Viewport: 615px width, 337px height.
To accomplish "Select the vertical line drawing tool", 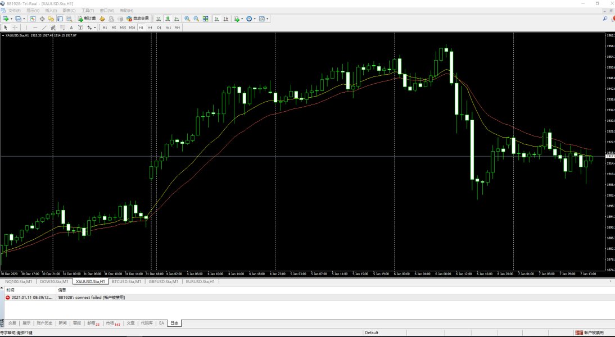I will tap(26, 28).
